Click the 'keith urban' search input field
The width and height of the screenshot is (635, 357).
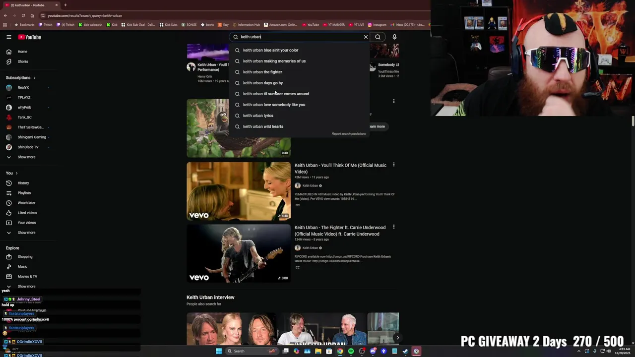click(300, 37)
